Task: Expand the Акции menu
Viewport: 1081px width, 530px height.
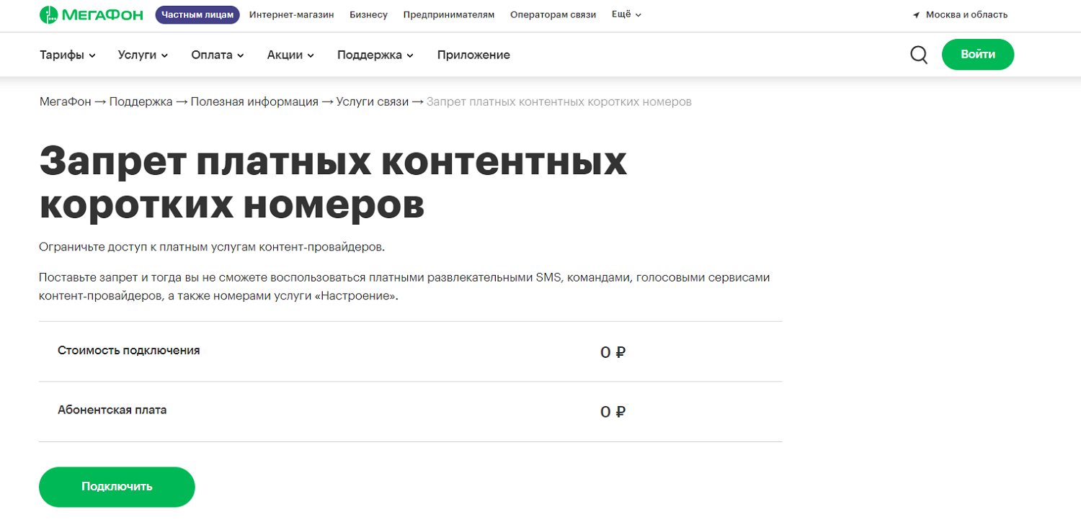Action: 290,55
